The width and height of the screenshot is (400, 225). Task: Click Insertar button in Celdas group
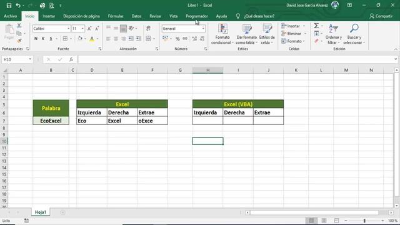(293, 26)
